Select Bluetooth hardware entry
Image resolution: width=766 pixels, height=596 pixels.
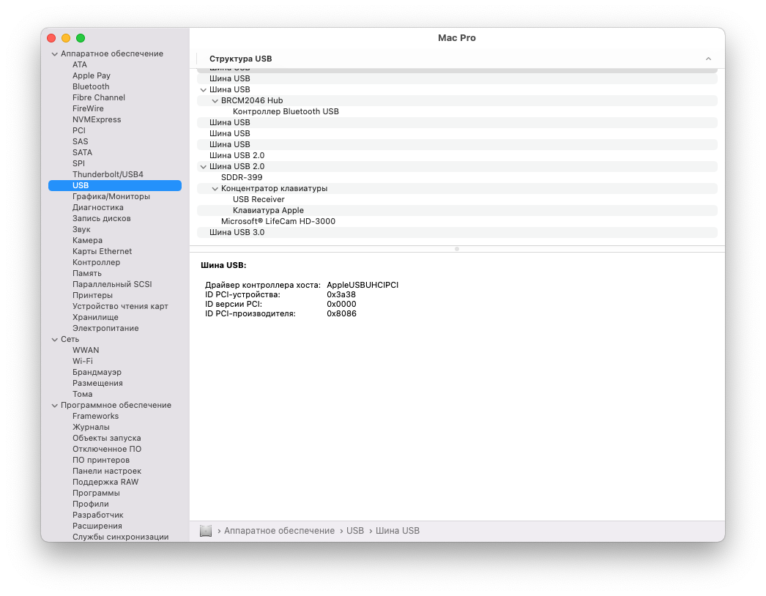click(x=91, y=86)
